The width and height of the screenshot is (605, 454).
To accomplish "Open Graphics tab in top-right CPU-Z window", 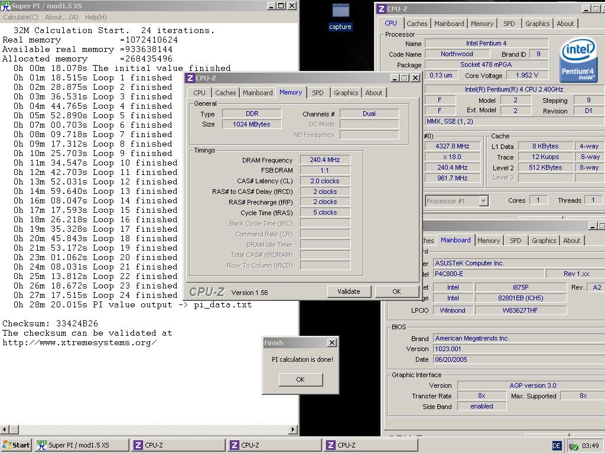I will [x=538, y=24].
